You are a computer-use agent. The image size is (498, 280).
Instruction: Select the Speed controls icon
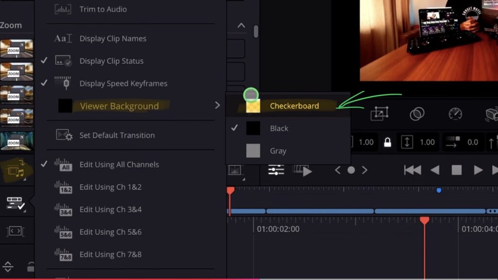coord(455,112)
